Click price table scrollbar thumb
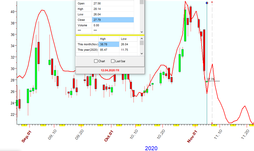The image size is (254, 151). pos(142,2)
